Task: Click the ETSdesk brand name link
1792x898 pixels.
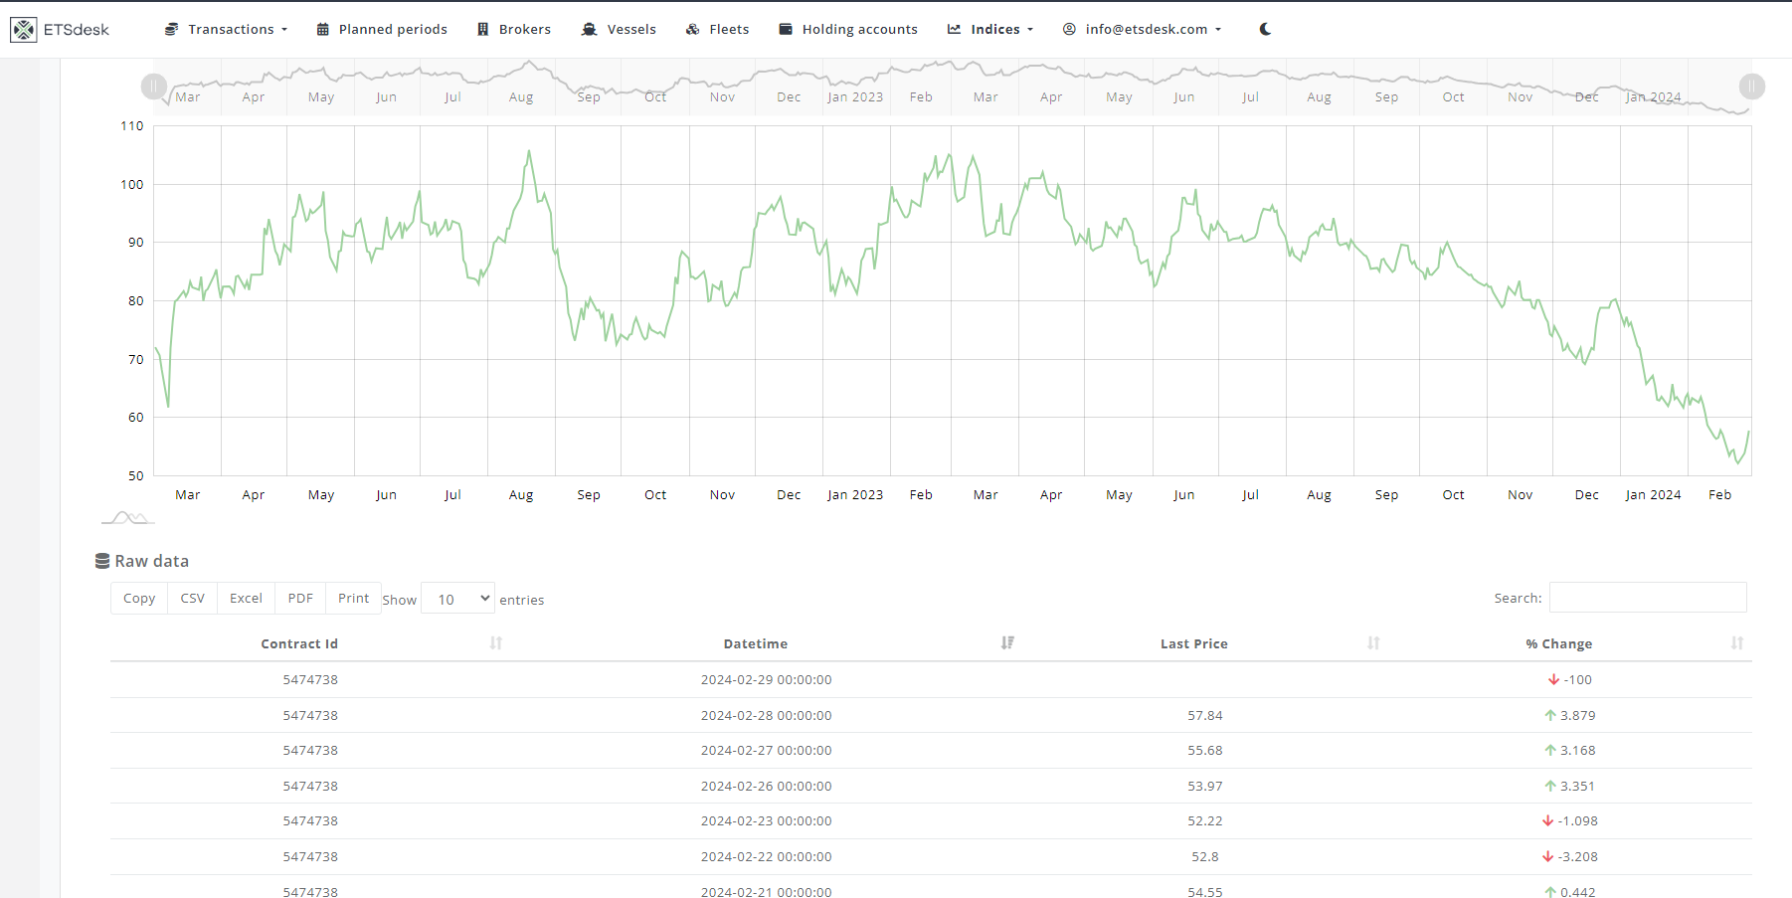Action: click(77, 30)
